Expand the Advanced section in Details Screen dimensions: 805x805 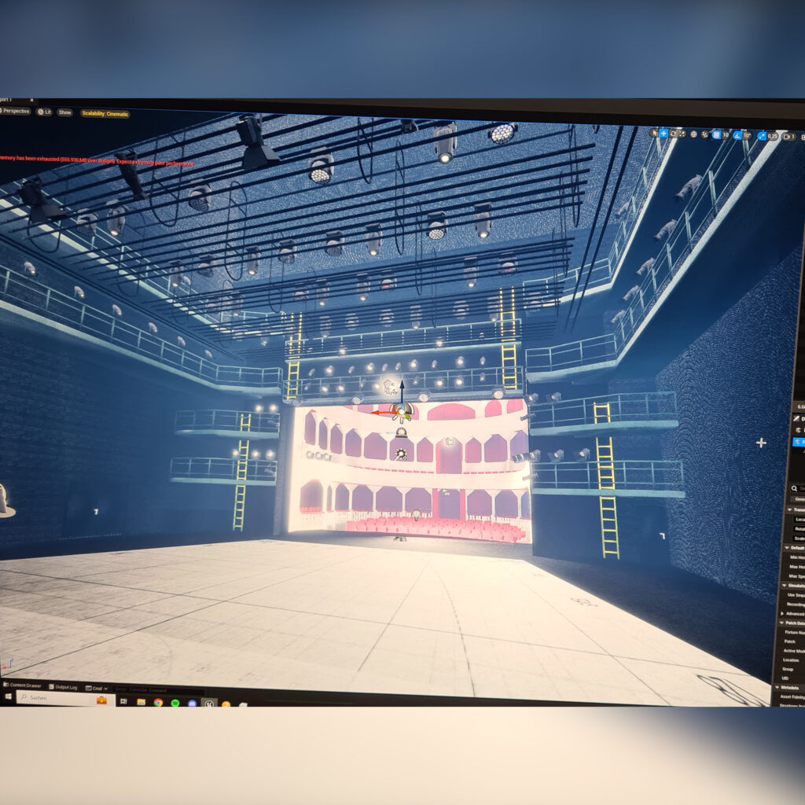tap(782, 613)
